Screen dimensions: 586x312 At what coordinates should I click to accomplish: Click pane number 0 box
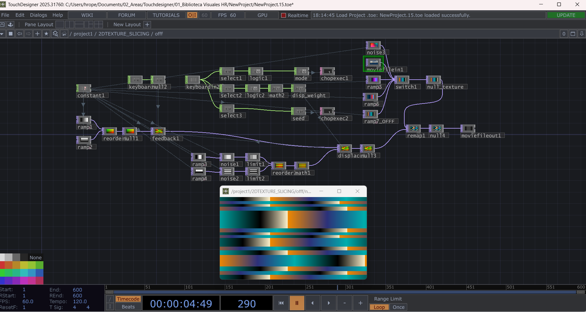[564, 34]
